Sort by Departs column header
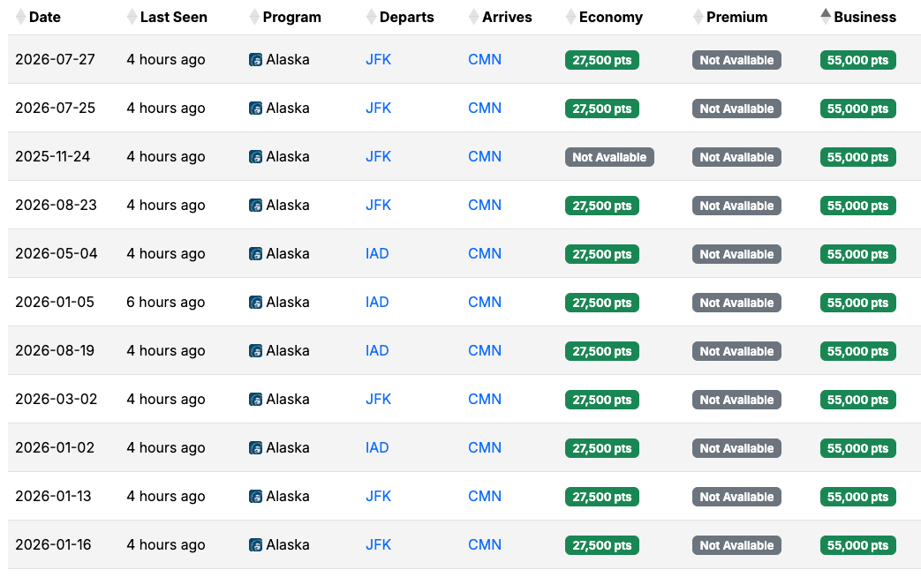Screen dimensions: 921x577 (x=406, y=17)
